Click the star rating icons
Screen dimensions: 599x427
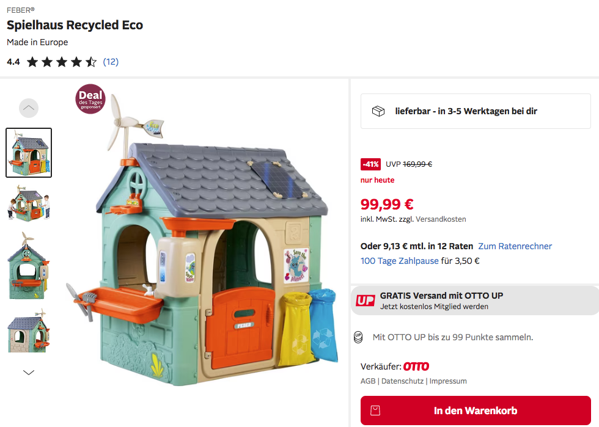point(62,62)
